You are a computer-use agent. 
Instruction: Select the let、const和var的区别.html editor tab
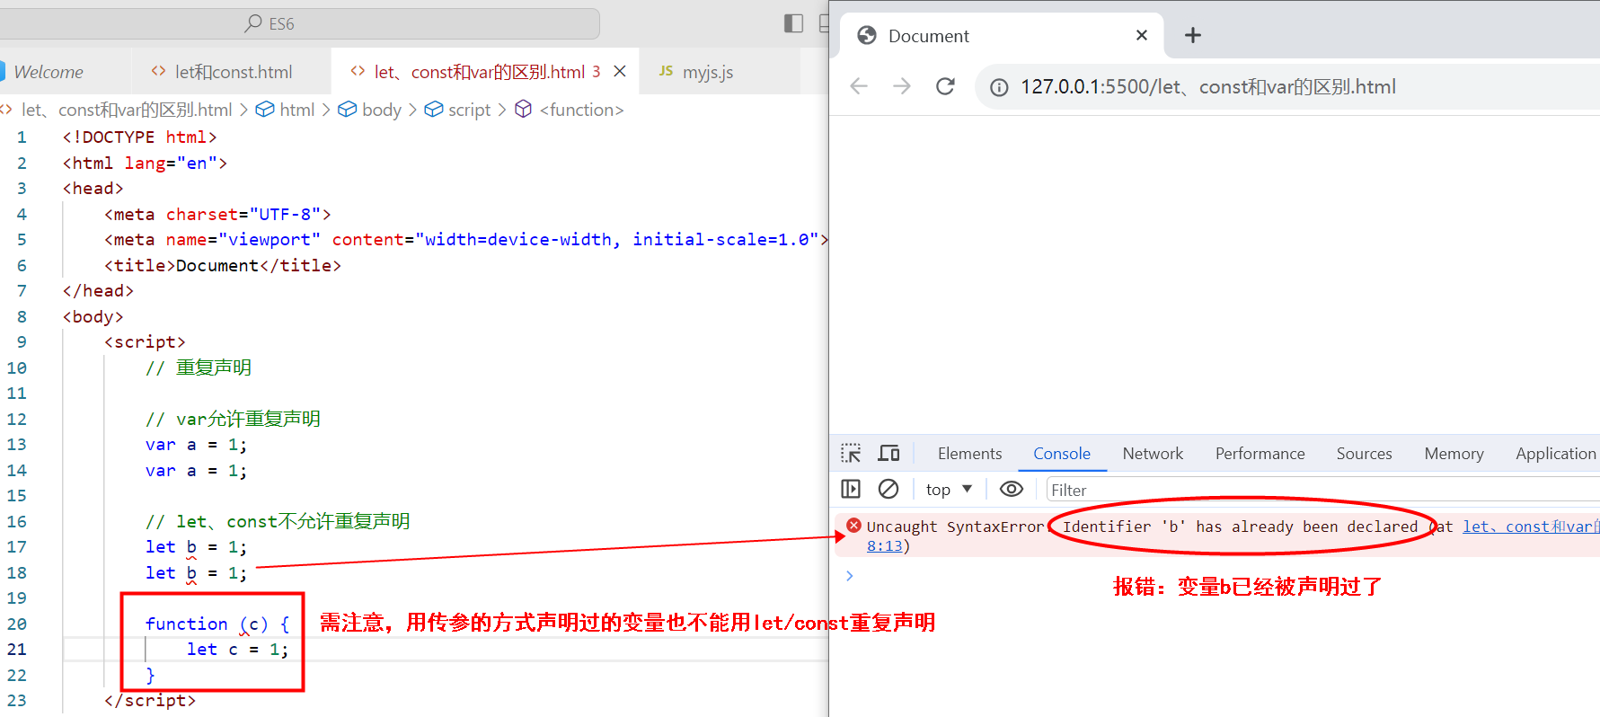click(x=479, y=72)
